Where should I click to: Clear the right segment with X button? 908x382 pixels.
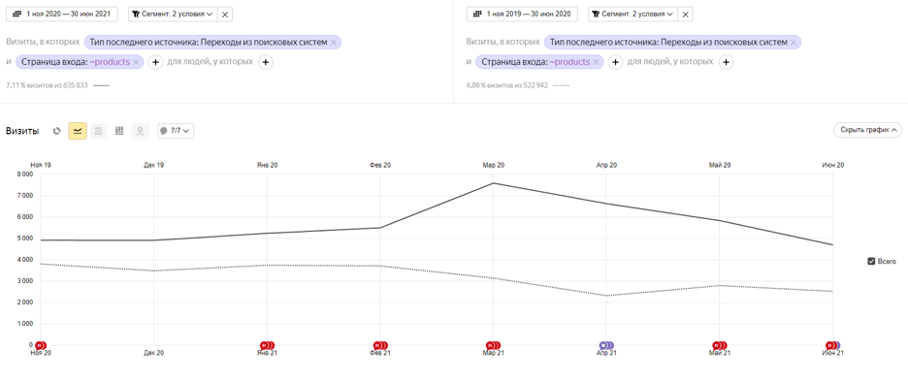pyautogui.click(x=685, y=14)
